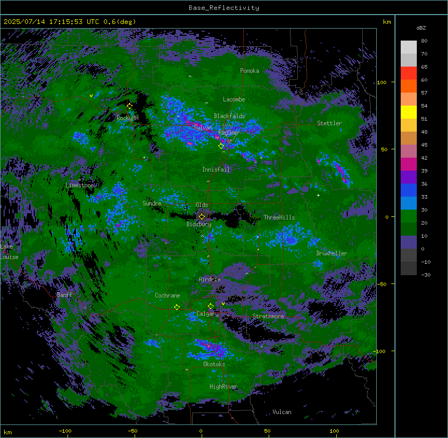
Task: Click the Calgary city label
Action: click(x=208, y=314)
